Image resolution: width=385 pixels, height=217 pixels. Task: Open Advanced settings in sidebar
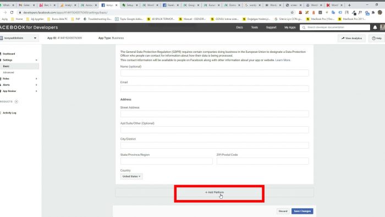(x=9, y=73)
